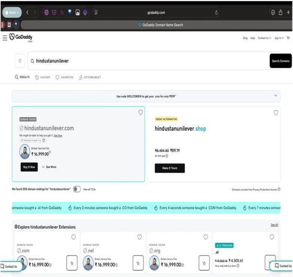Click info icon beside .shop first year price
This screenshot has width=293, height=277.
click(167, 156)
